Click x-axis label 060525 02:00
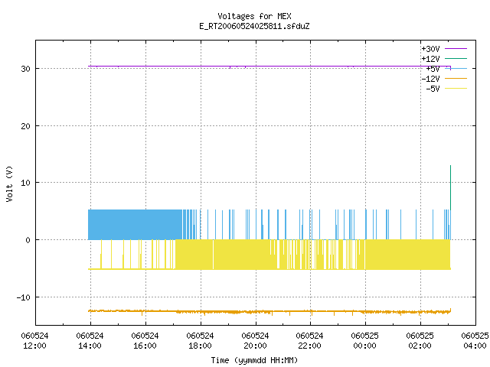 pos(420,341)
